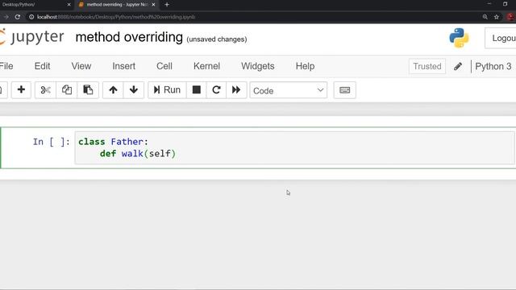
Task: Reload the page in browser
Action: coord(18,17)
